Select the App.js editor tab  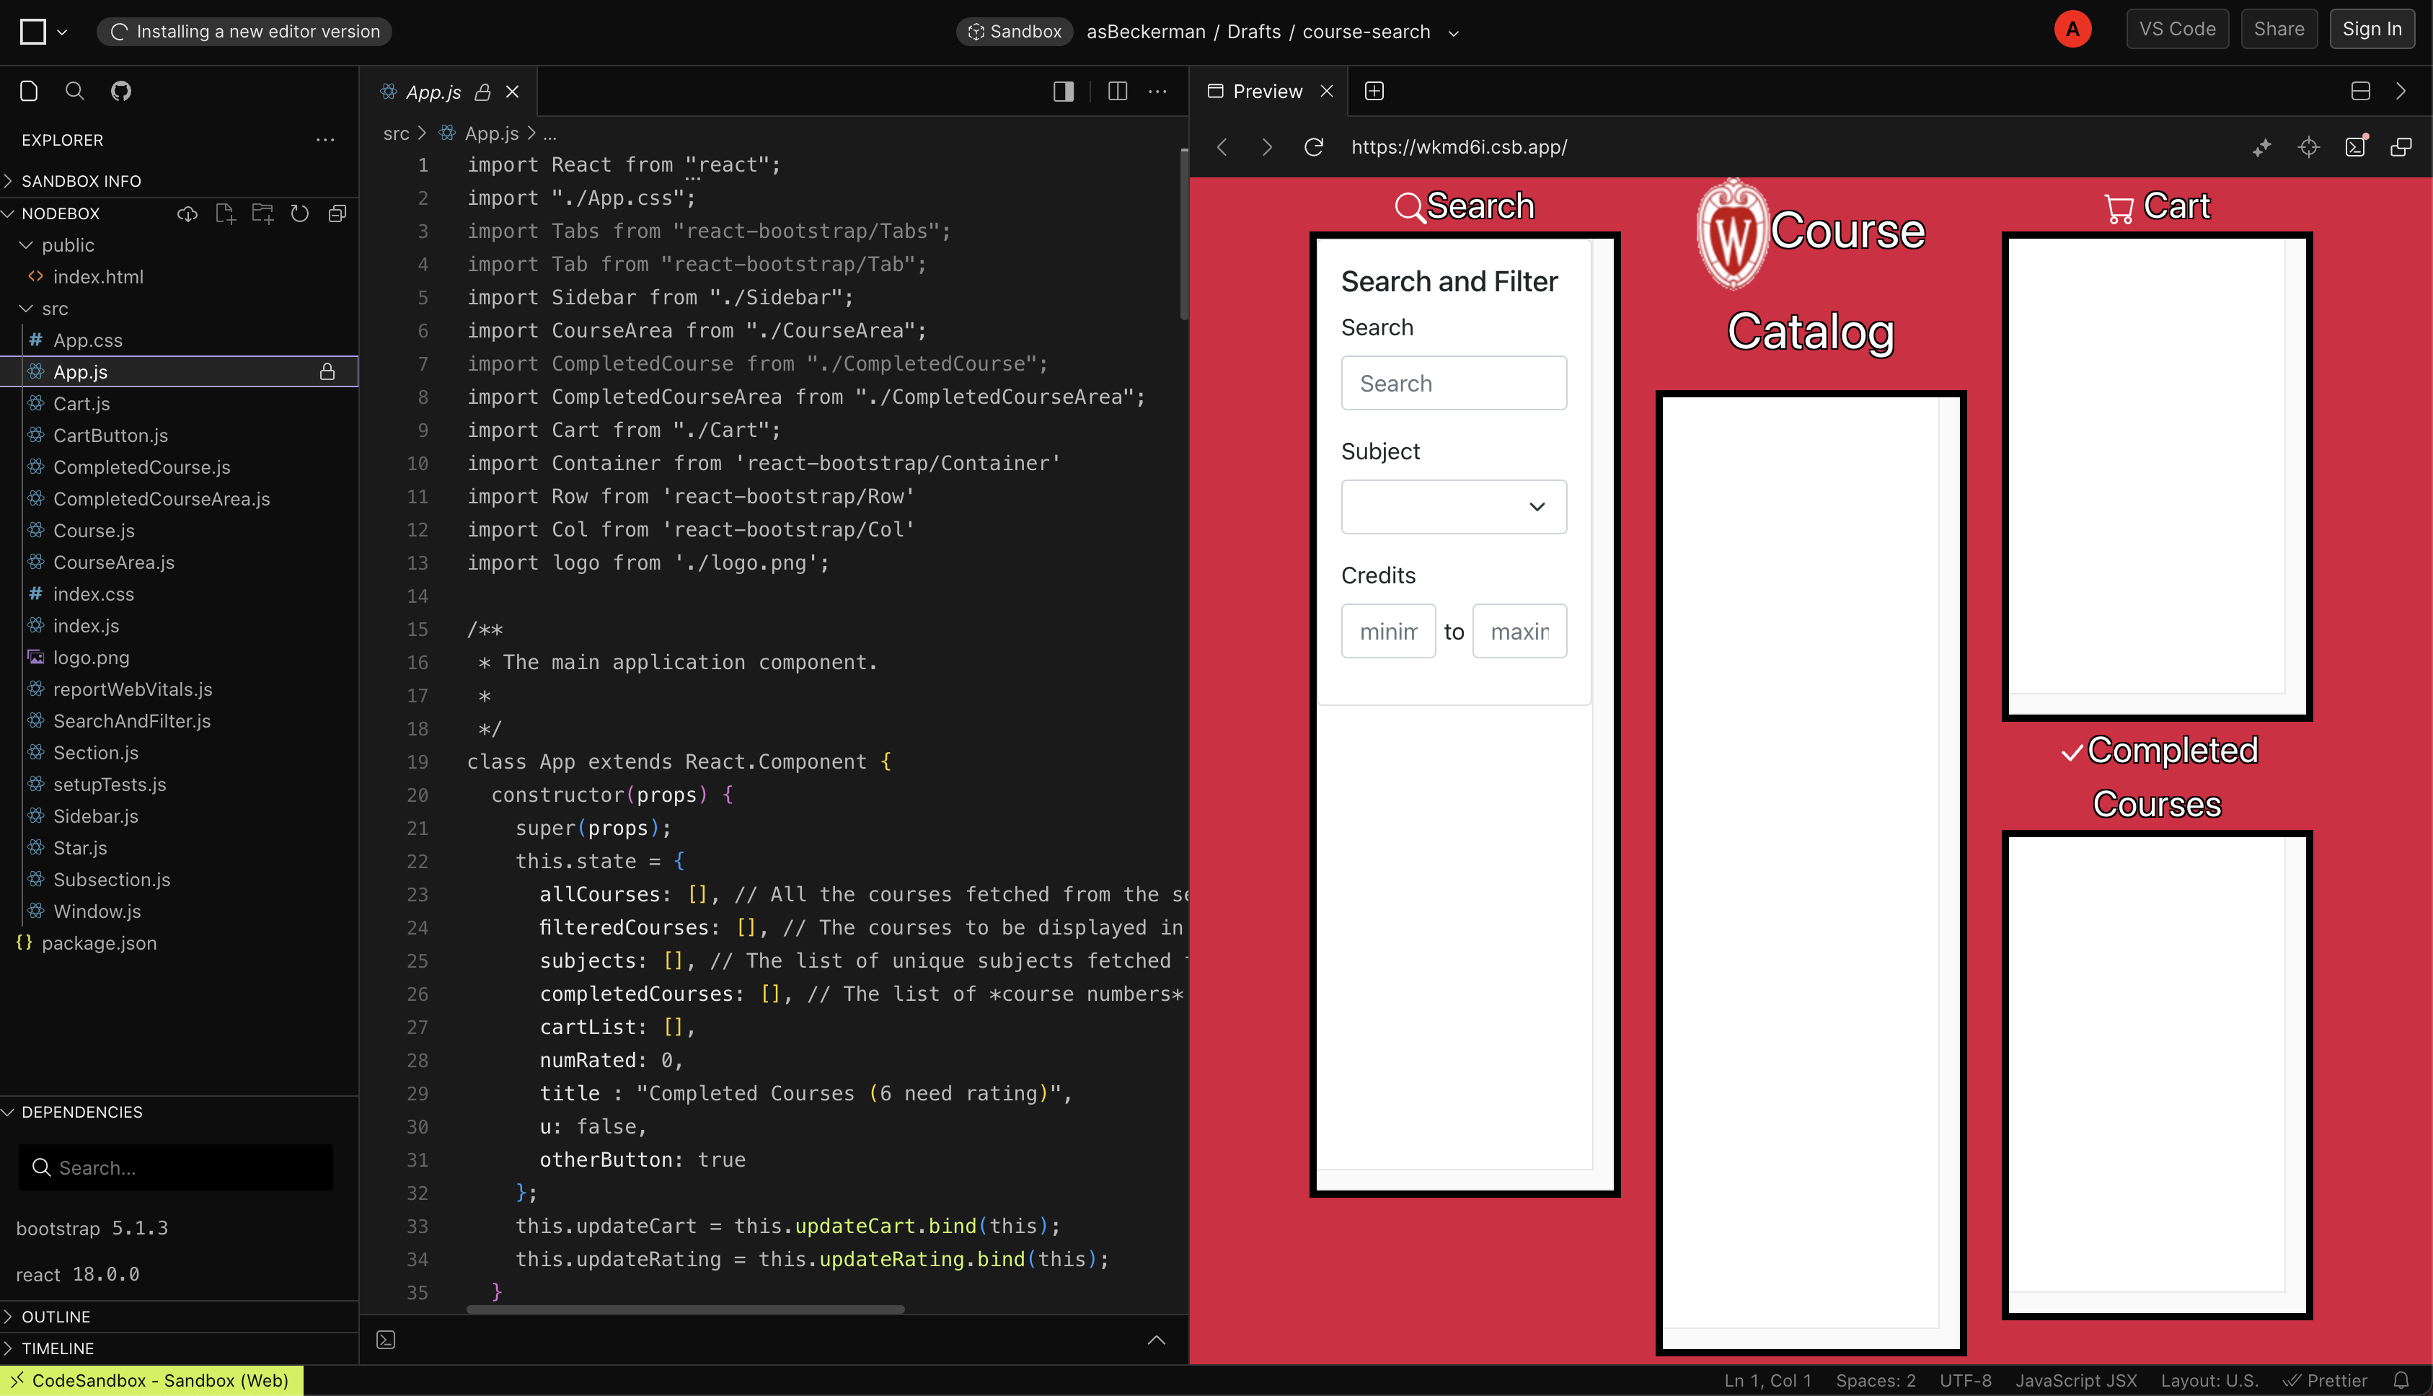pyautogui.click(x=433, y=92)
